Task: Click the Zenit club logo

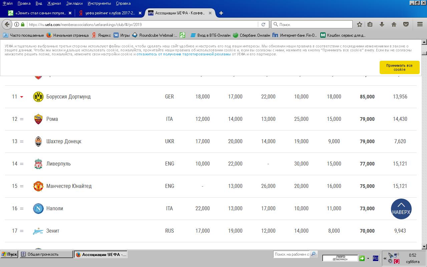Action: (x=38, y=231)
